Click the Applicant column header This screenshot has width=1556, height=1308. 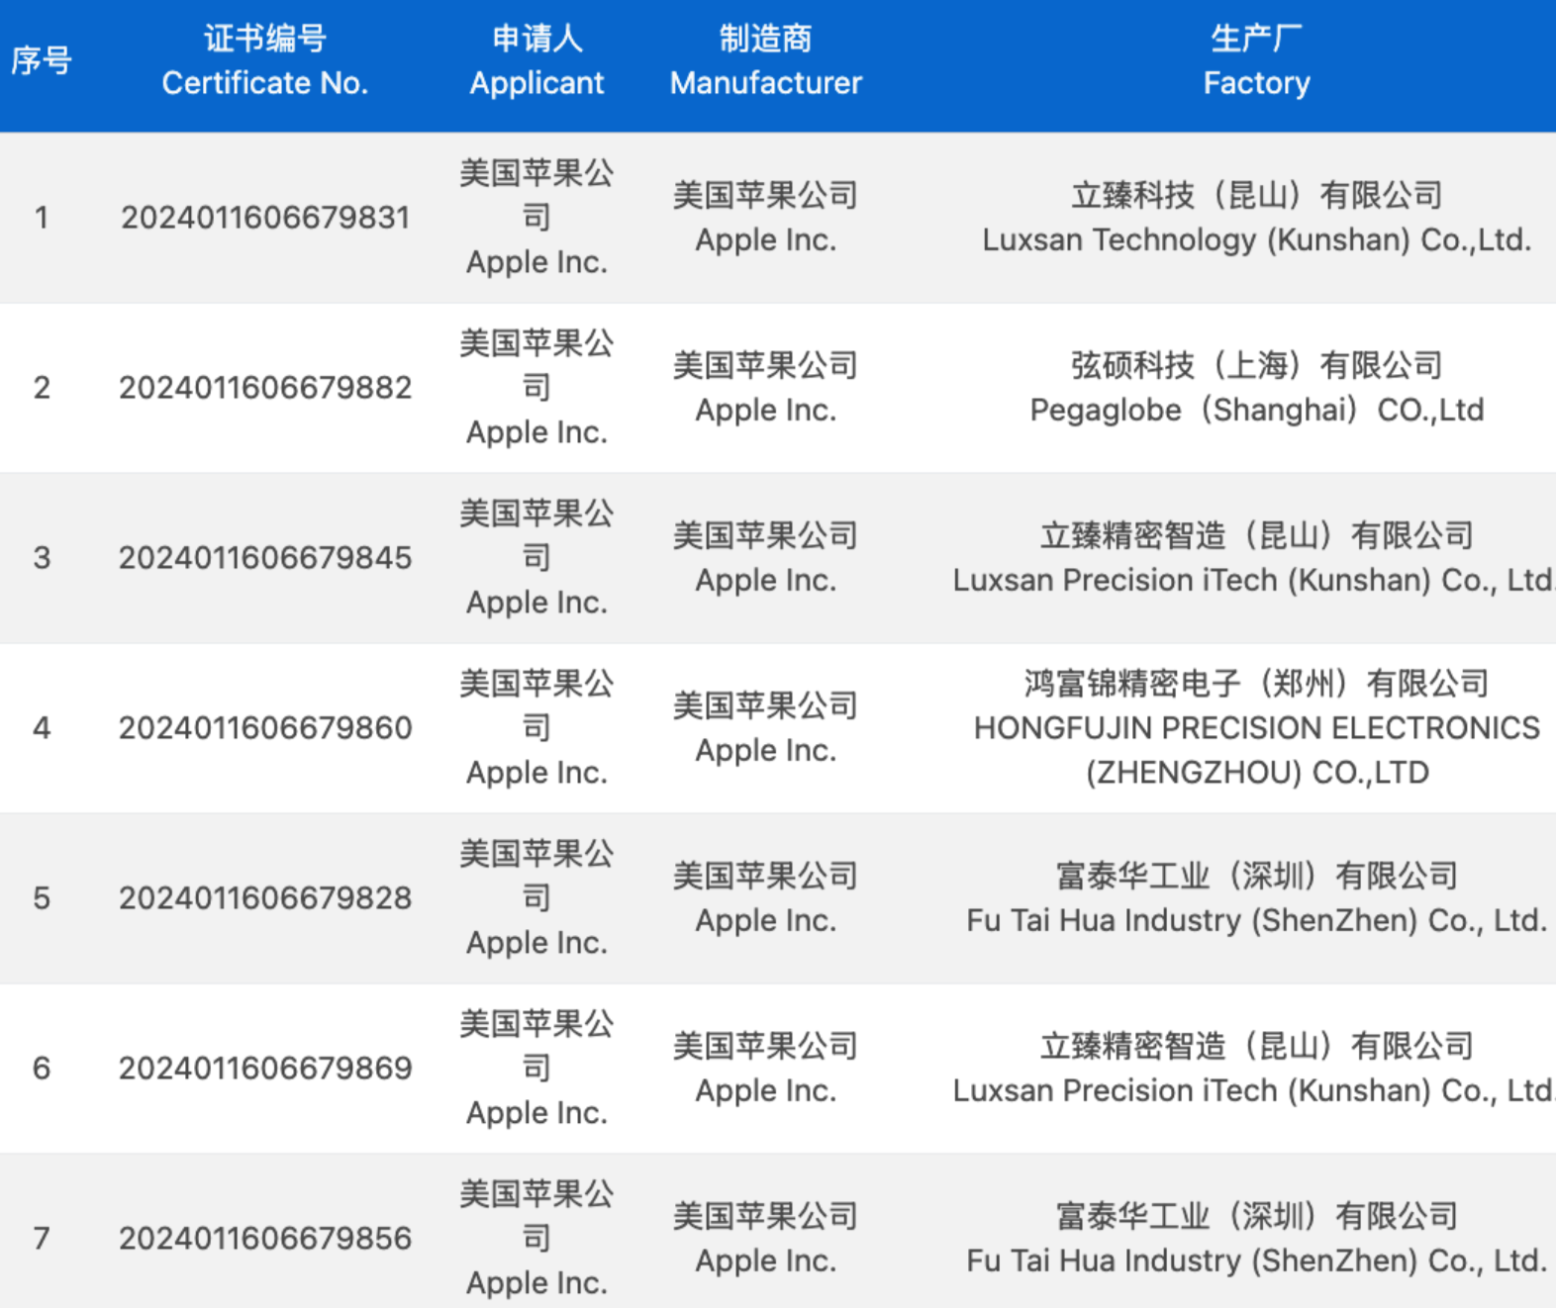tap(536, 61)
